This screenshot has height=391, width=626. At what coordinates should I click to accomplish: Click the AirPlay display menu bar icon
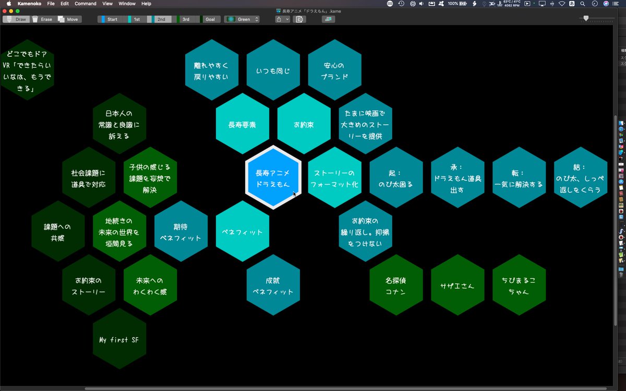click(541, 3)
